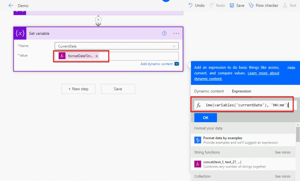Select the Expression tab

pyautogui.click(x=241, y=91)
